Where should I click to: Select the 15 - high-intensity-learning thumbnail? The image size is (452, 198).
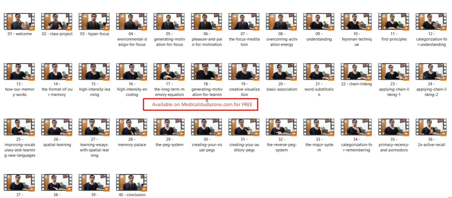(94, 72)
